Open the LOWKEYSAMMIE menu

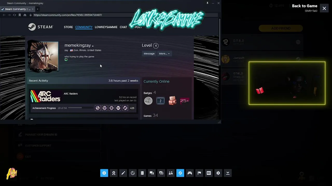coord(106,27)
